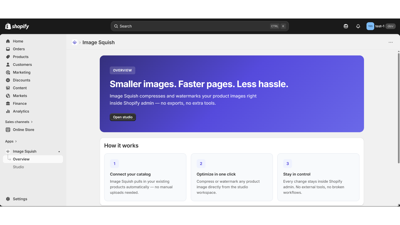Click the search magnifier icon
This screenshot has width=400, height=225.
(116, 26)
